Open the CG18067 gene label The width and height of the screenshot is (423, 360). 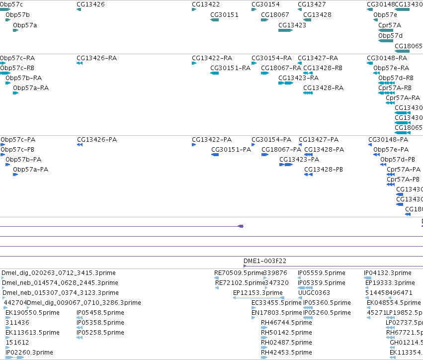[275, 15]
